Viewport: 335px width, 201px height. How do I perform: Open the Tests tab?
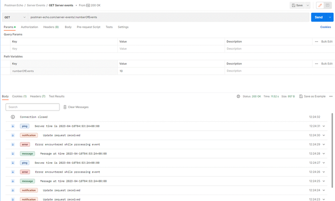pos(109,27)
